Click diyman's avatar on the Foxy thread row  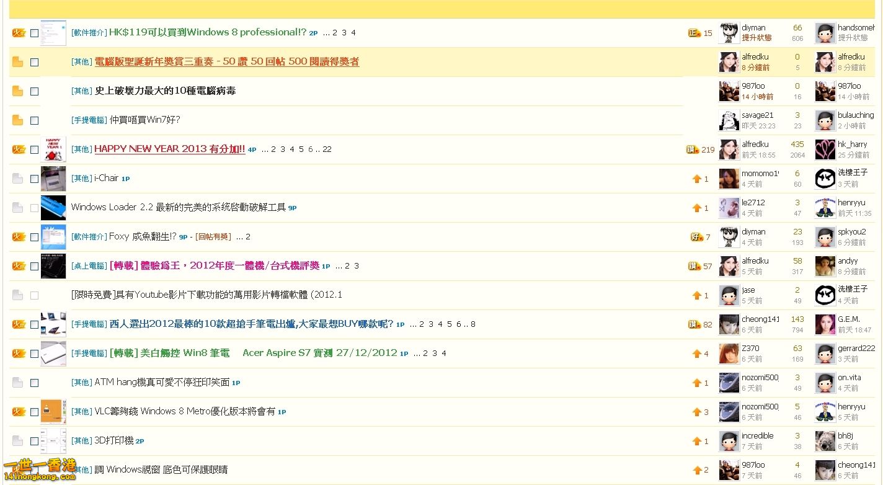[x=729, y=237]
